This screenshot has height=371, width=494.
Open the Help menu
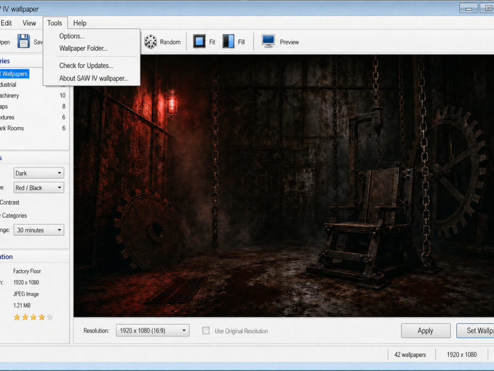coord(80,23)
